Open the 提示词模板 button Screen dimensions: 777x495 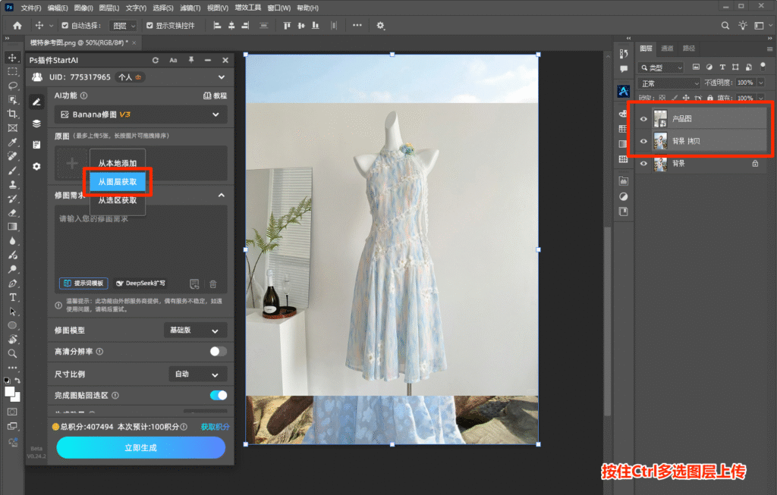click(83, 284)
